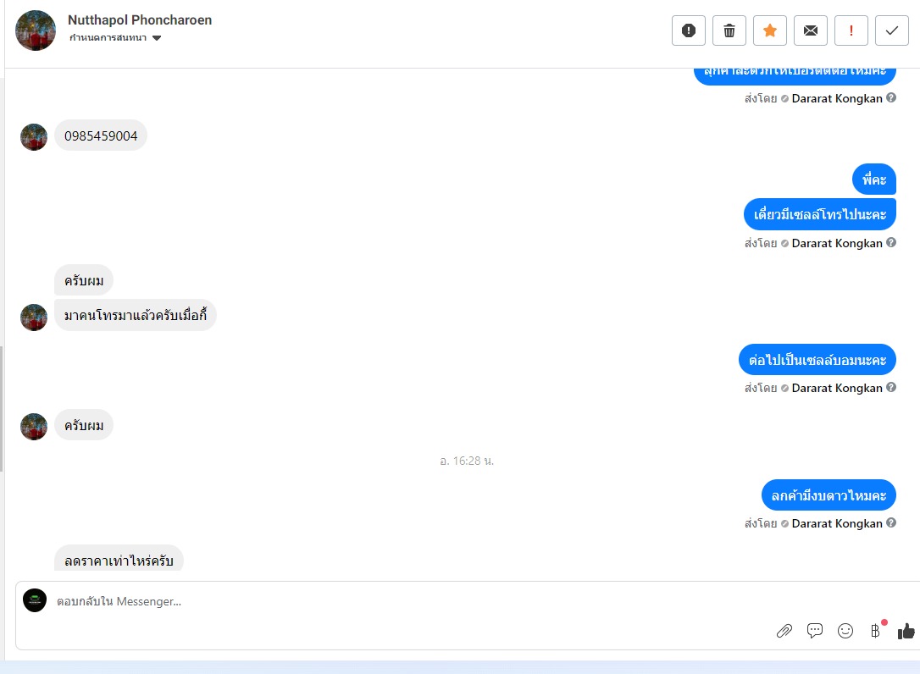
Task: Focus the Messenger reply text field
Action: 411,601
